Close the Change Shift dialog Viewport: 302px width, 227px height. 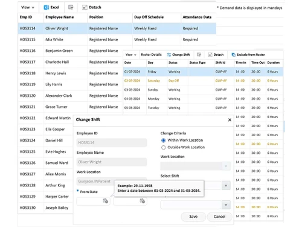pyautogui.click(x=230, y=120)
